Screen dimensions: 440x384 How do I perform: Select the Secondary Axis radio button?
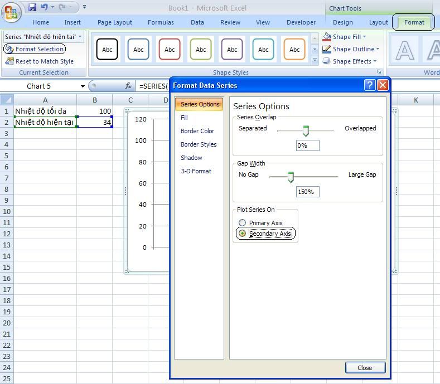[x=243, y=234]
